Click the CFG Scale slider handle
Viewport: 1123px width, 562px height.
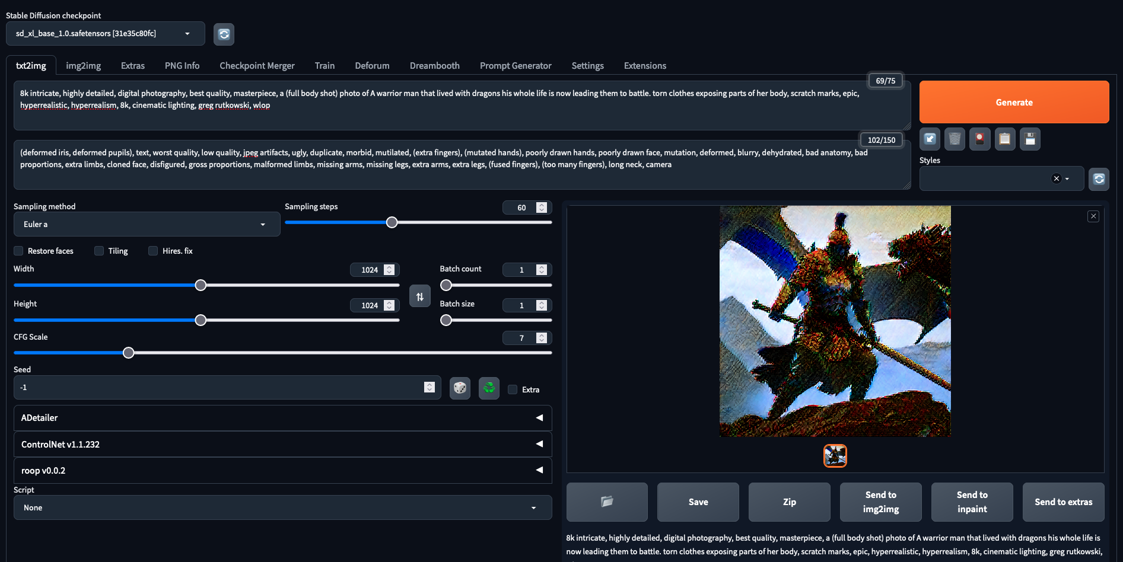(x=129, y=353)
